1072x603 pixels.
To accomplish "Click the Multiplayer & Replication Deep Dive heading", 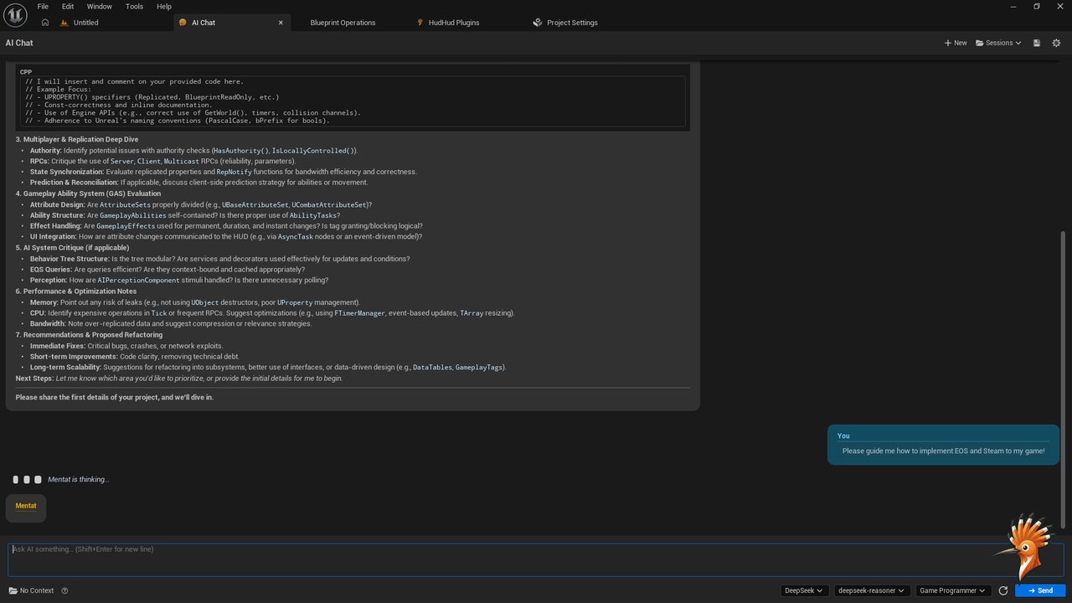I will [77, 139].
